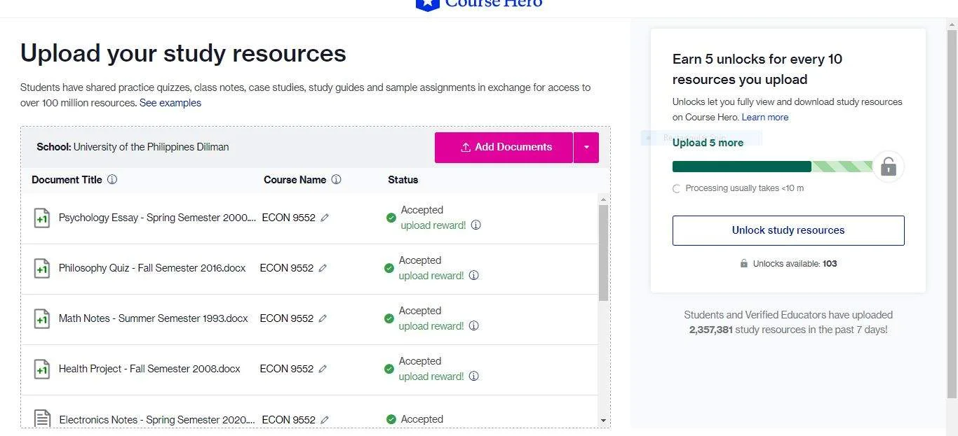Click the document icon for Electronics Notes
Viewport: 958px width, 436px height.
pos(43,419)
